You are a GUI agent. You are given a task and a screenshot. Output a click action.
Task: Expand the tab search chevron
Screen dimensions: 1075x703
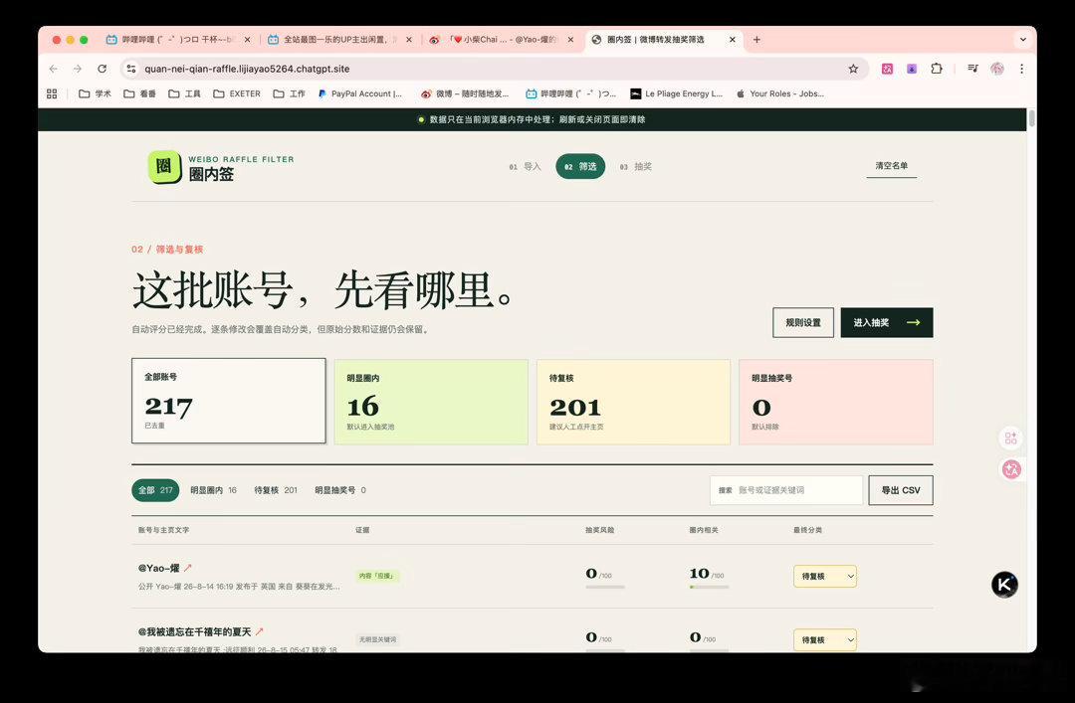coord(1023,40)
